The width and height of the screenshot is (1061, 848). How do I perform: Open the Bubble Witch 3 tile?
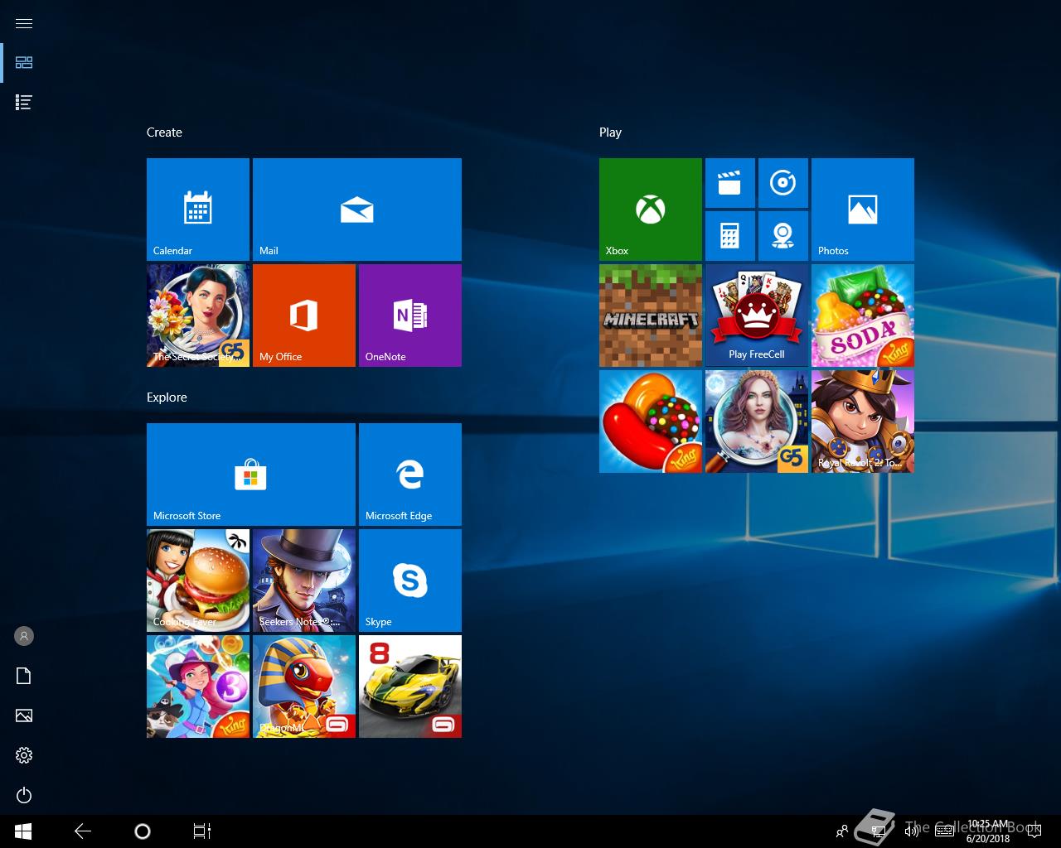click(198, 687)
